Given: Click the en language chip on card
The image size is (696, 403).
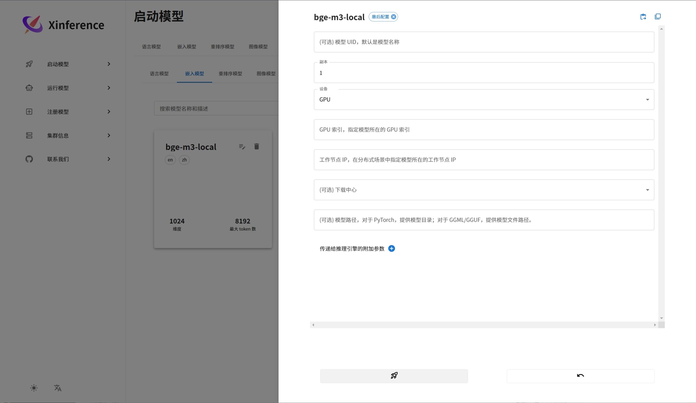Looking at the screenshot, I should 170,160.
